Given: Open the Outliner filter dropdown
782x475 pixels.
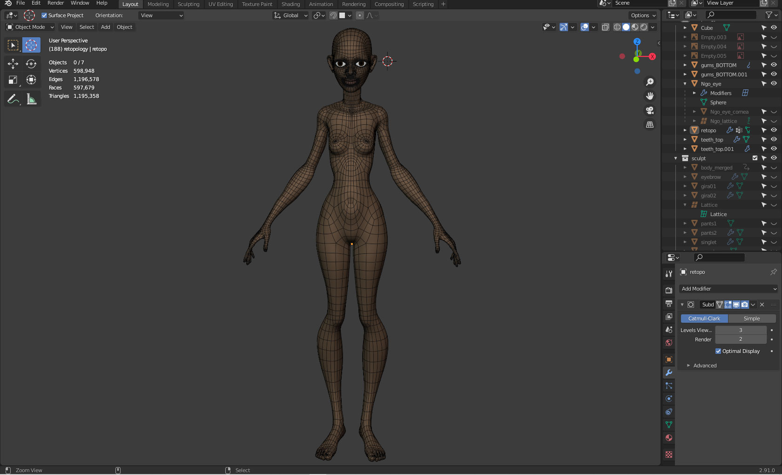Looking at the screenshot, I should tap(771, 15).
